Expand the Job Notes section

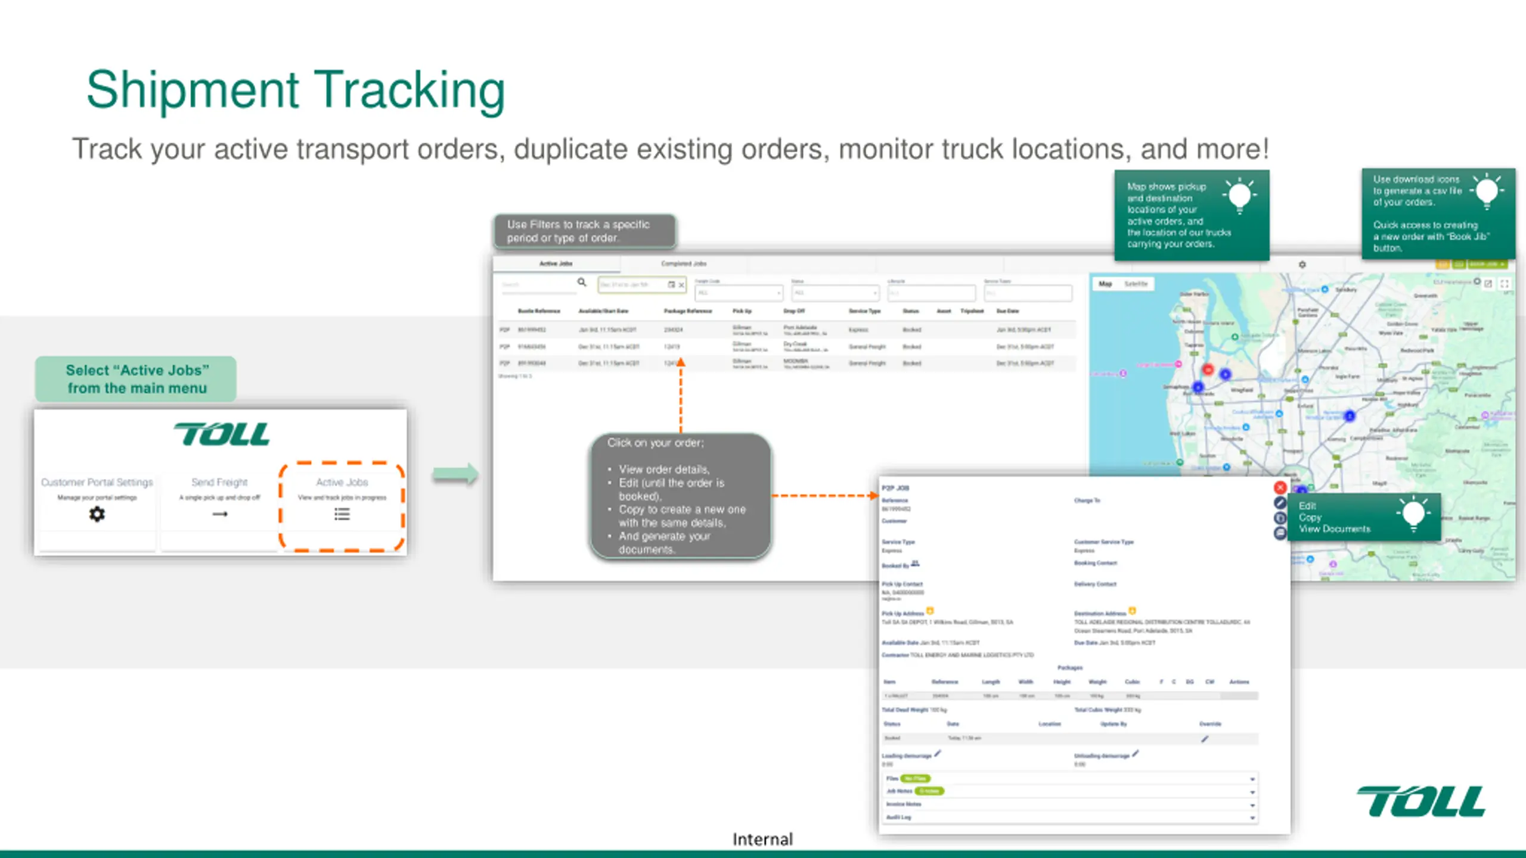pos(1070,791)
